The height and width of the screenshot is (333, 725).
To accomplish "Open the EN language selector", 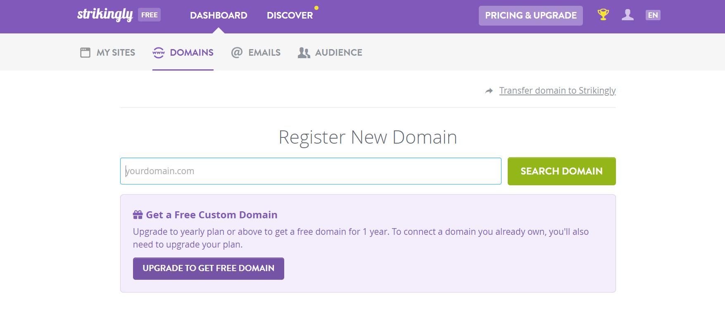I will pyautogui.click(x=653, y=15).
